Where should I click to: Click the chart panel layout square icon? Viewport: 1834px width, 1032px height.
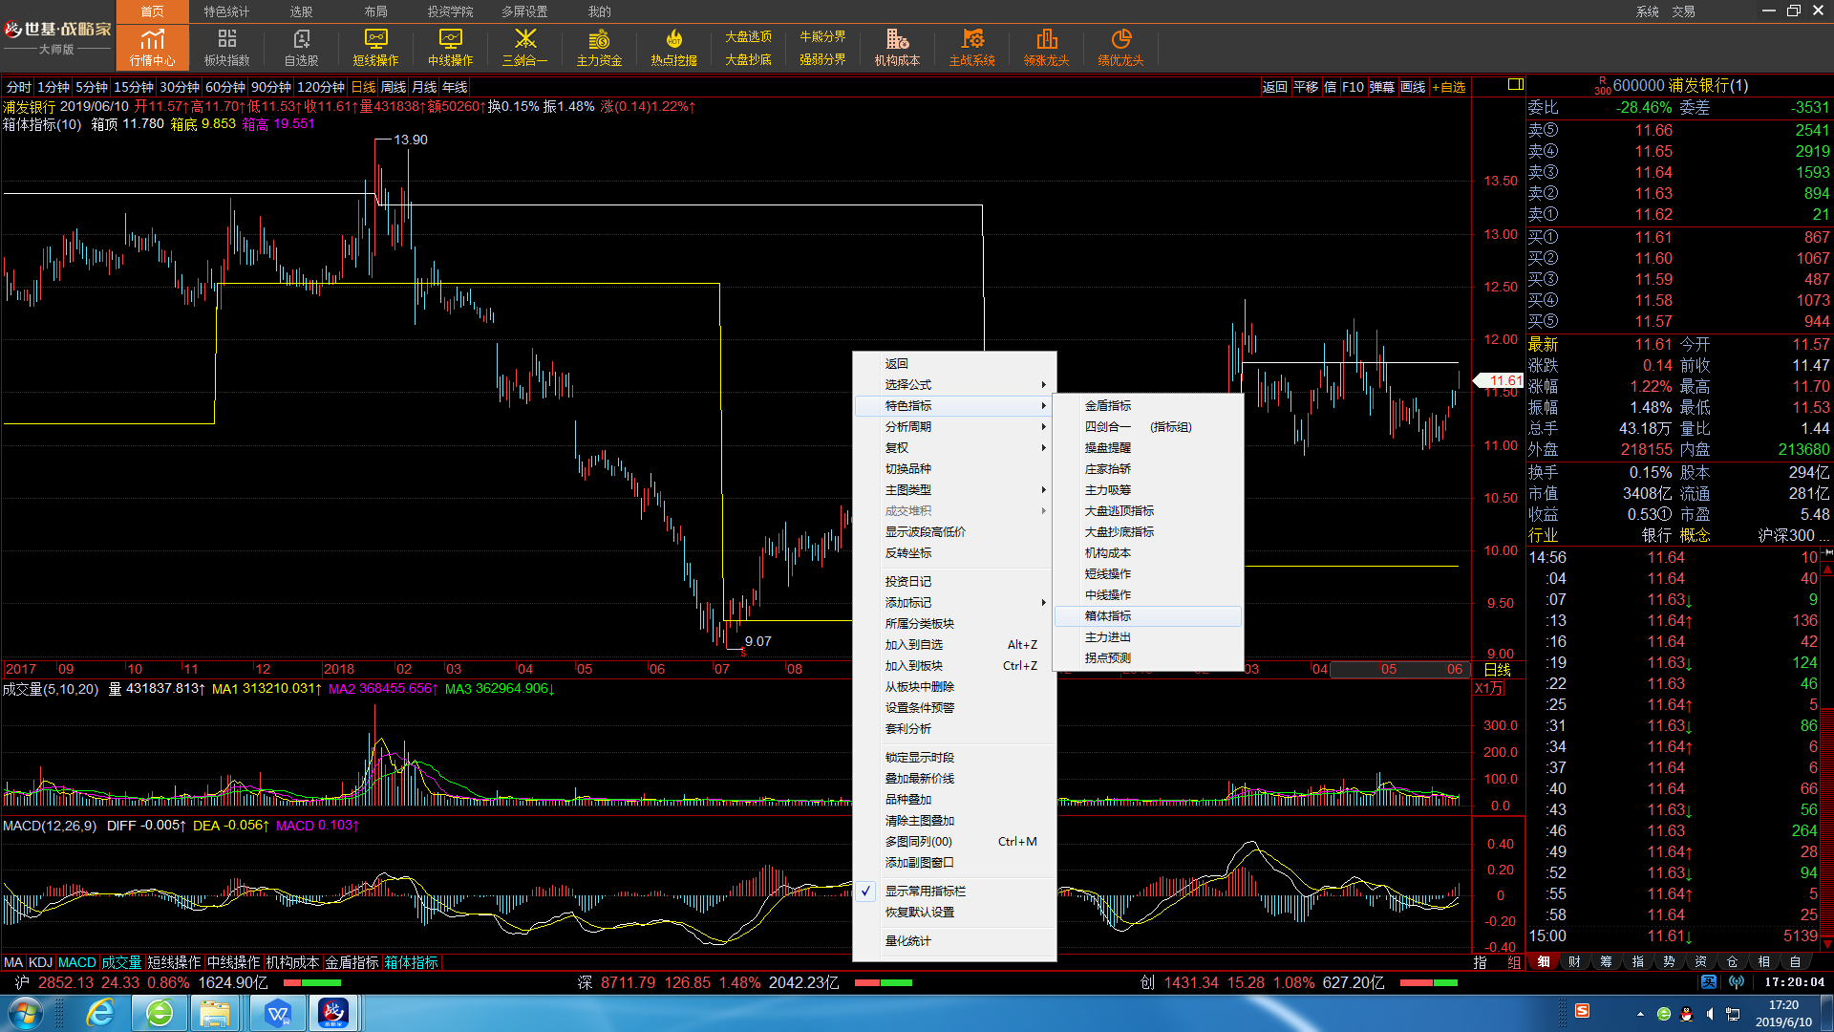1515,85
